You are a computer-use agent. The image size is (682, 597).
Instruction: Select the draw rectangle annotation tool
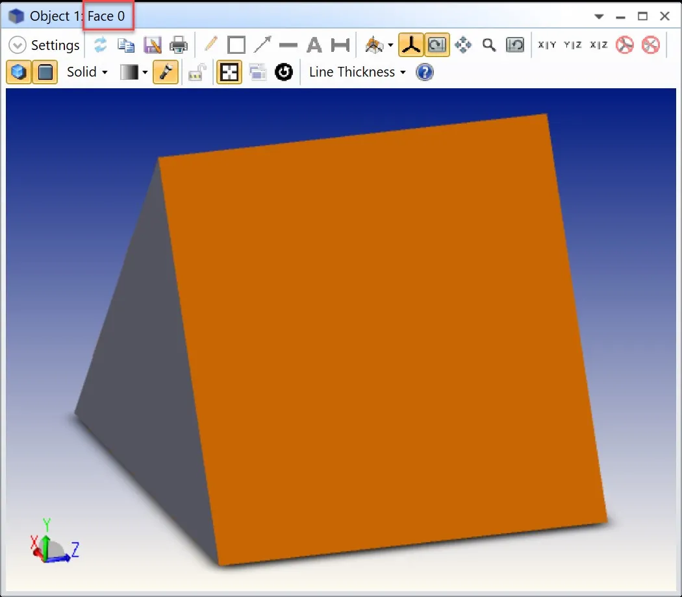point(236,45)
